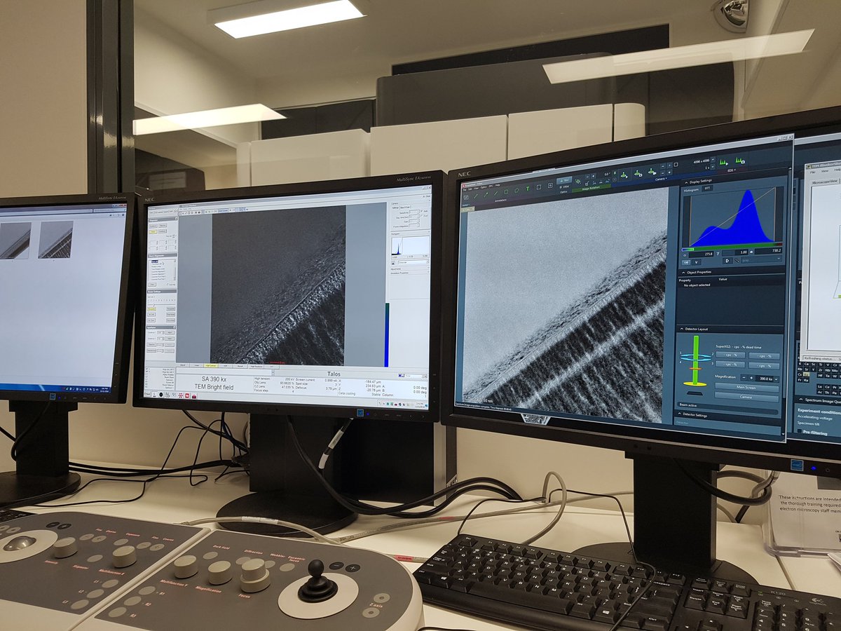
Task: Click the green column detector graphic in Detector Layout
Action: tap(696, 360)
